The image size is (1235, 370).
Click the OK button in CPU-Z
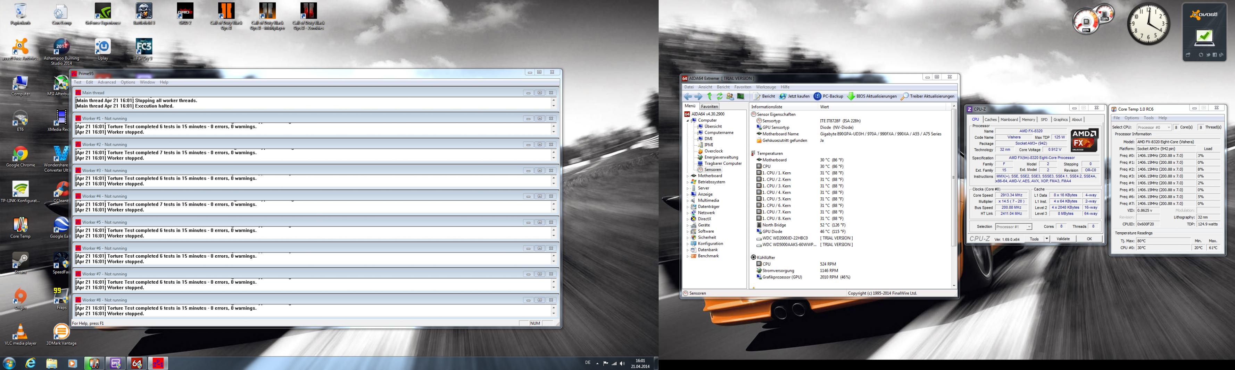click(x=1089, y=239)
